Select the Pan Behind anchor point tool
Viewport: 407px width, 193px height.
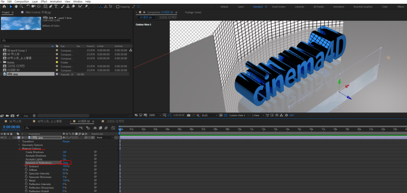39,6
